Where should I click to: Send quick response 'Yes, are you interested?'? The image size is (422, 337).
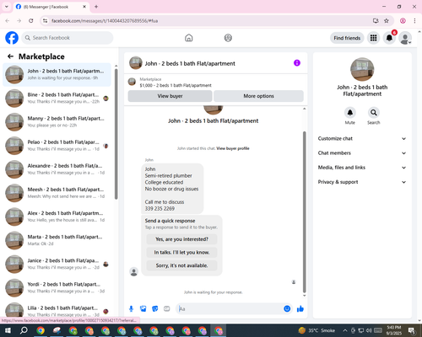pos(181,239)
